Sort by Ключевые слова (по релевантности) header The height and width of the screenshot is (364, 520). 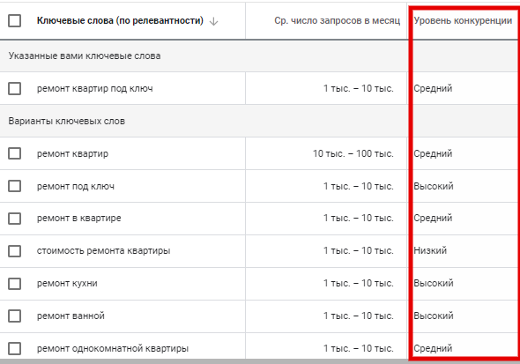(x=120, y=20)
